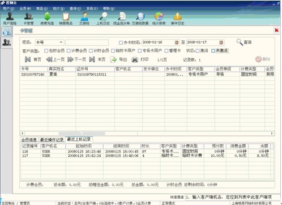Switch to the 最近操作记录 tab
The width and height of the screenshot is (282, 205).
pos(52,140)
